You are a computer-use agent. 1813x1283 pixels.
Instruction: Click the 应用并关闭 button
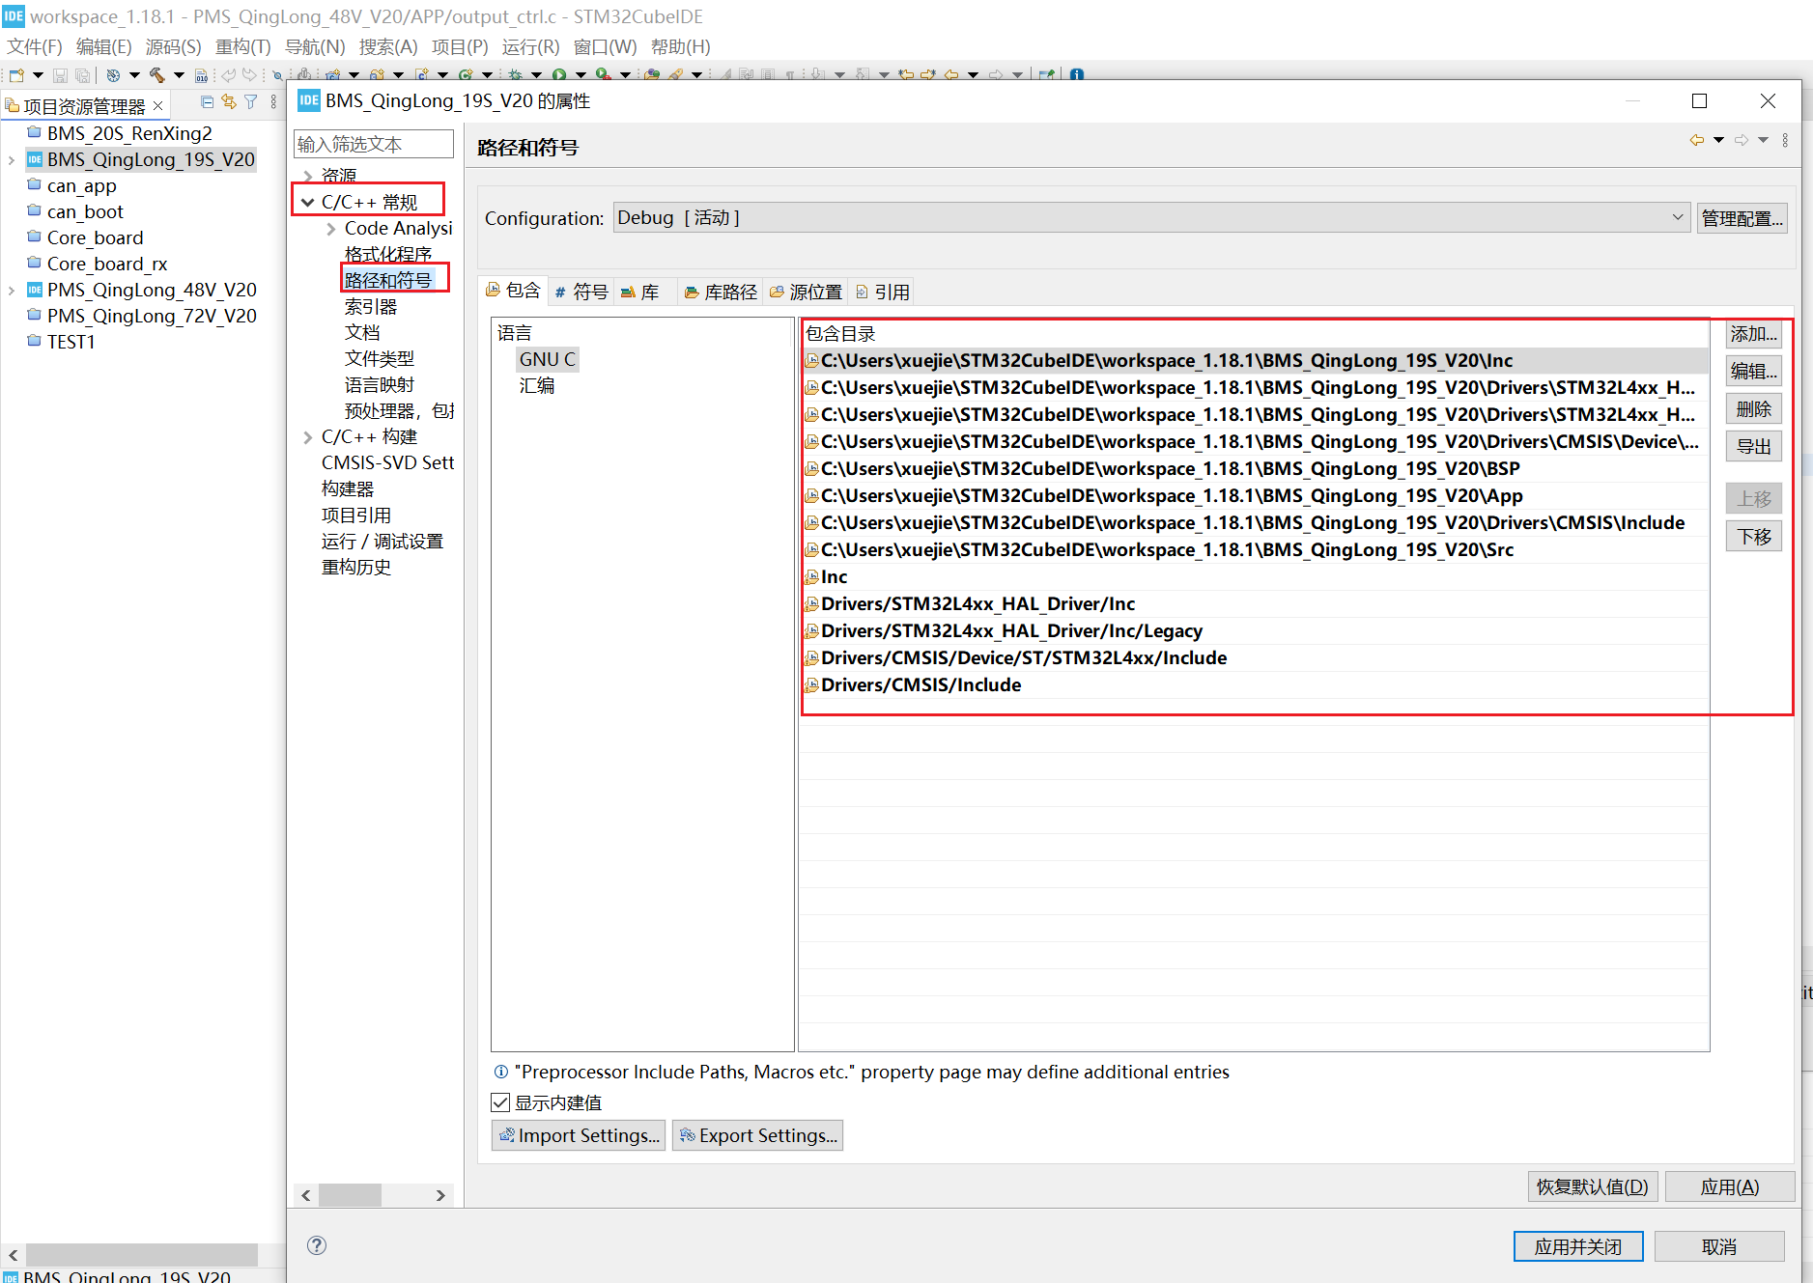(x=1578, y=1246)
